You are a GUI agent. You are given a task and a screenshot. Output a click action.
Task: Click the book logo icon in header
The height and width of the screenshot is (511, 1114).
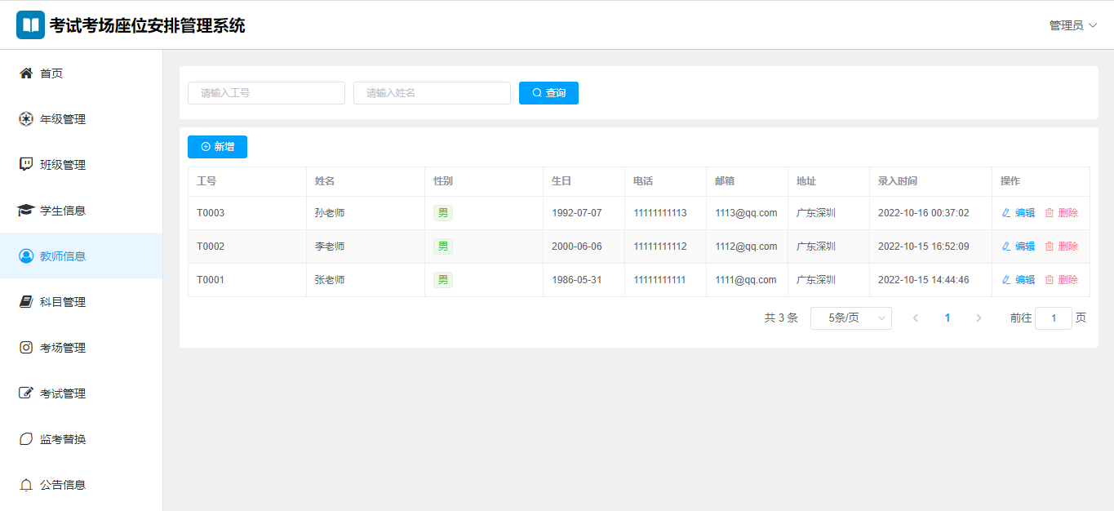pos(30,25)
